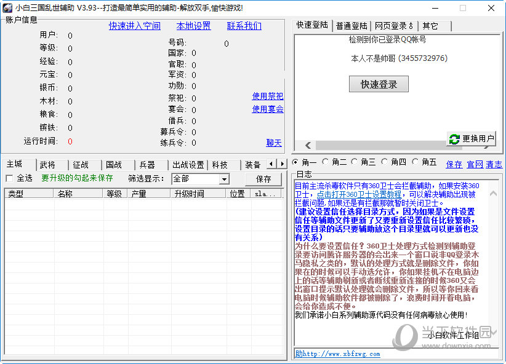Image resolution: width=506 pixels, height=364 pixels.
Task: Switch to the 网页登录 tab
Action: [394, 26]
